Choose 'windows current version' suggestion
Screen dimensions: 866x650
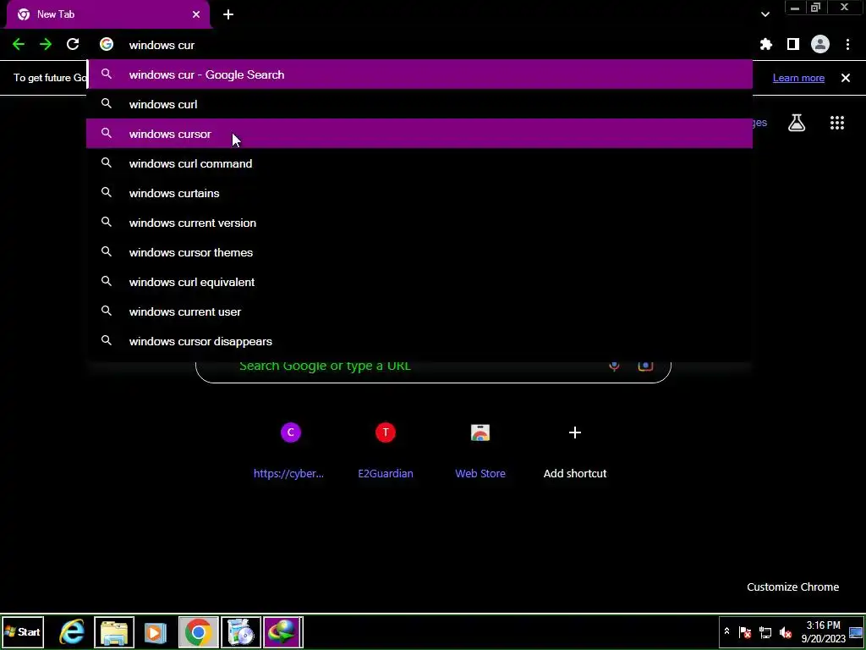point(419,223)
